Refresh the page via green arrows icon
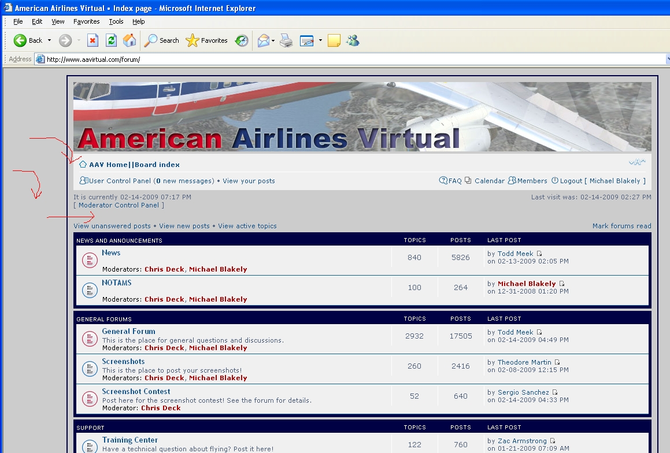The width and height of the screenshot is (670, 453). [x=111, y=40]
